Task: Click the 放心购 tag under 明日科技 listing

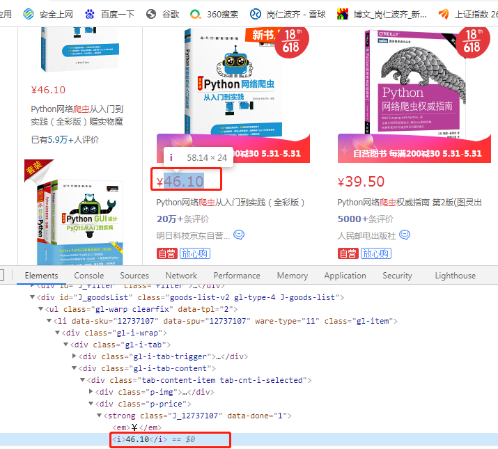Action: 195,253
